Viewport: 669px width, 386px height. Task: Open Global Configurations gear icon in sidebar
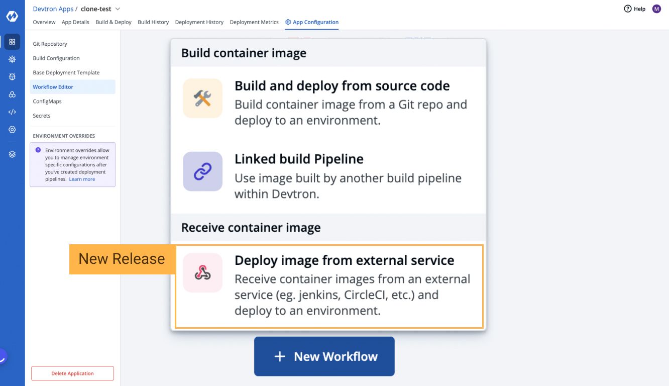point(12,130)
